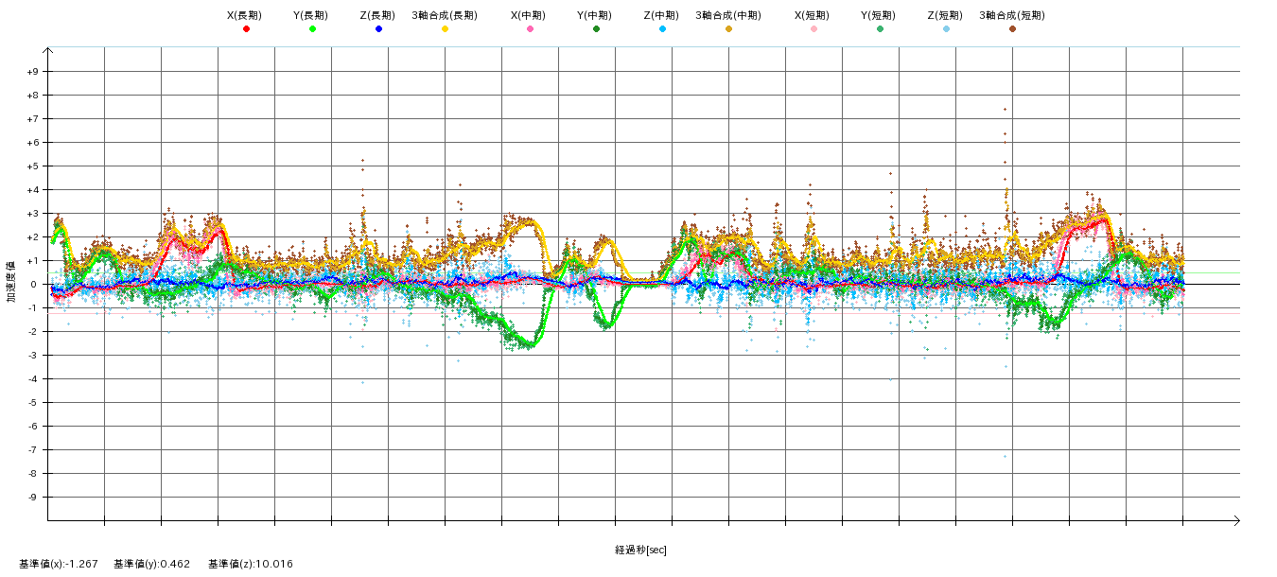Click the Z(短期) legend label text

[944, 15]
